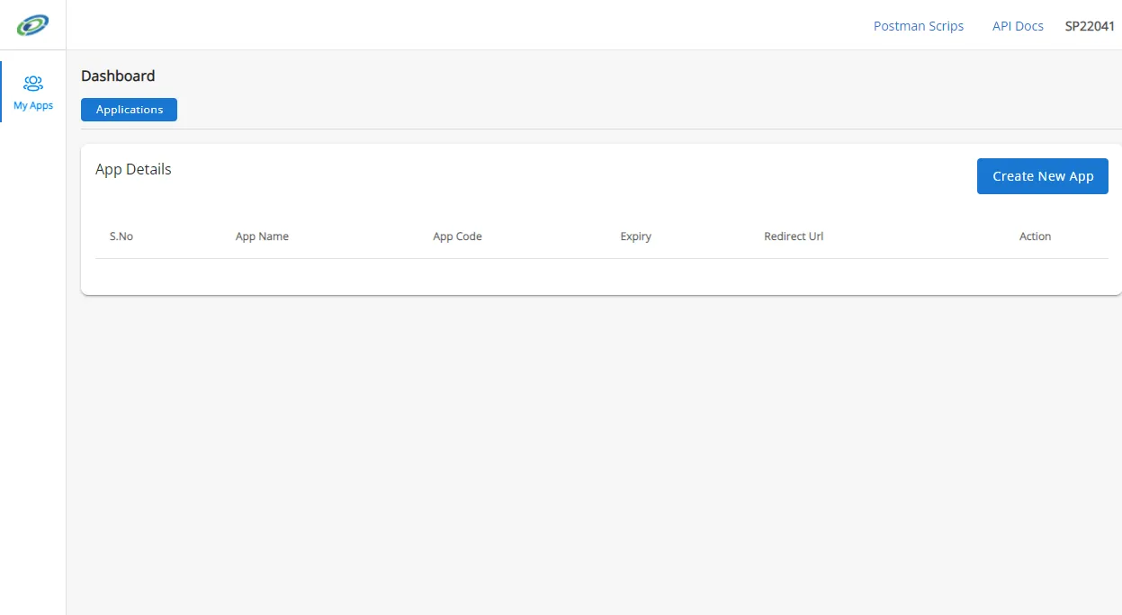Click the SP22041 user ID

(1090, 26)
